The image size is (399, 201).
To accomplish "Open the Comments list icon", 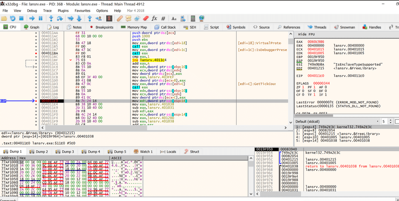I will 128,18.
